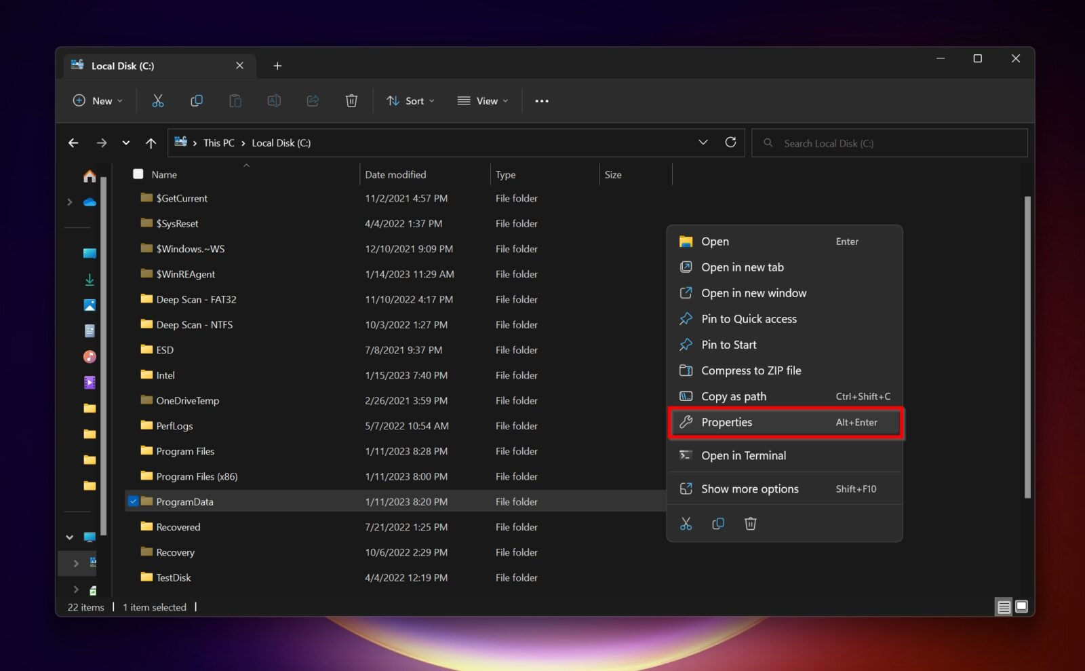This screenshot has height=671, width=1085.
Task: Click the Share icon in the toolbar
Action: pos(313,100)
